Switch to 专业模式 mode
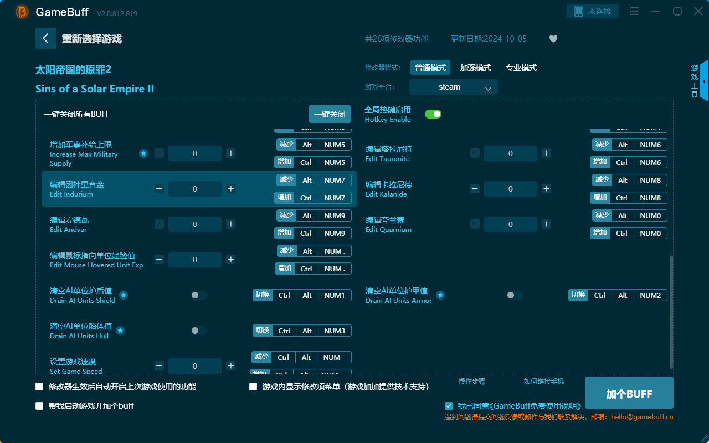Image resolution: width=709 pixels, height=443 pixels. tap(521, 67)
